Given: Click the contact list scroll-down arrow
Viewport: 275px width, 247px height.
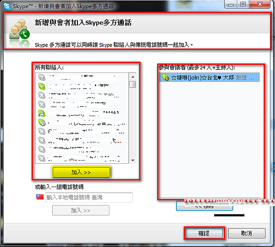Looking at the screenshot, I should [x=133, y=160].
